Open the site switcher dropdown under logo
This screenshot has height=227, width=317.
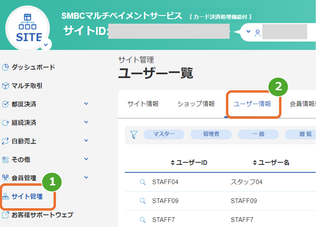coord(46,44)
